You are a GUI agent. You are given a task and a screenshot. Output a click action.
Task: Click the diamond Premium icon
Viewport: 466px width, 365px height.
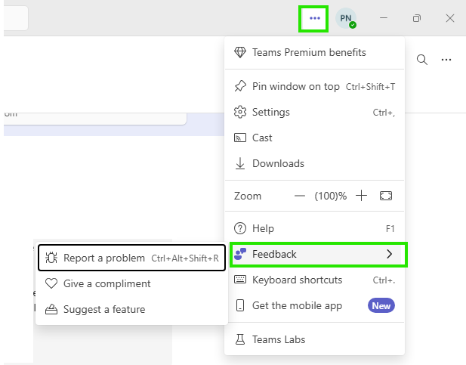click(x=240, y=52)
